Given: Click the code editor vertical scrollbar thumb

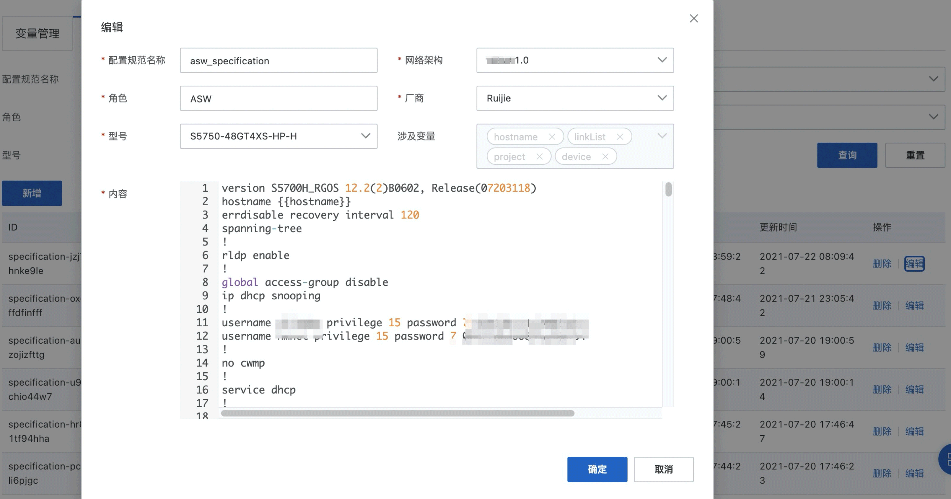Looking at the screenshot, I should tap(668, 189).
